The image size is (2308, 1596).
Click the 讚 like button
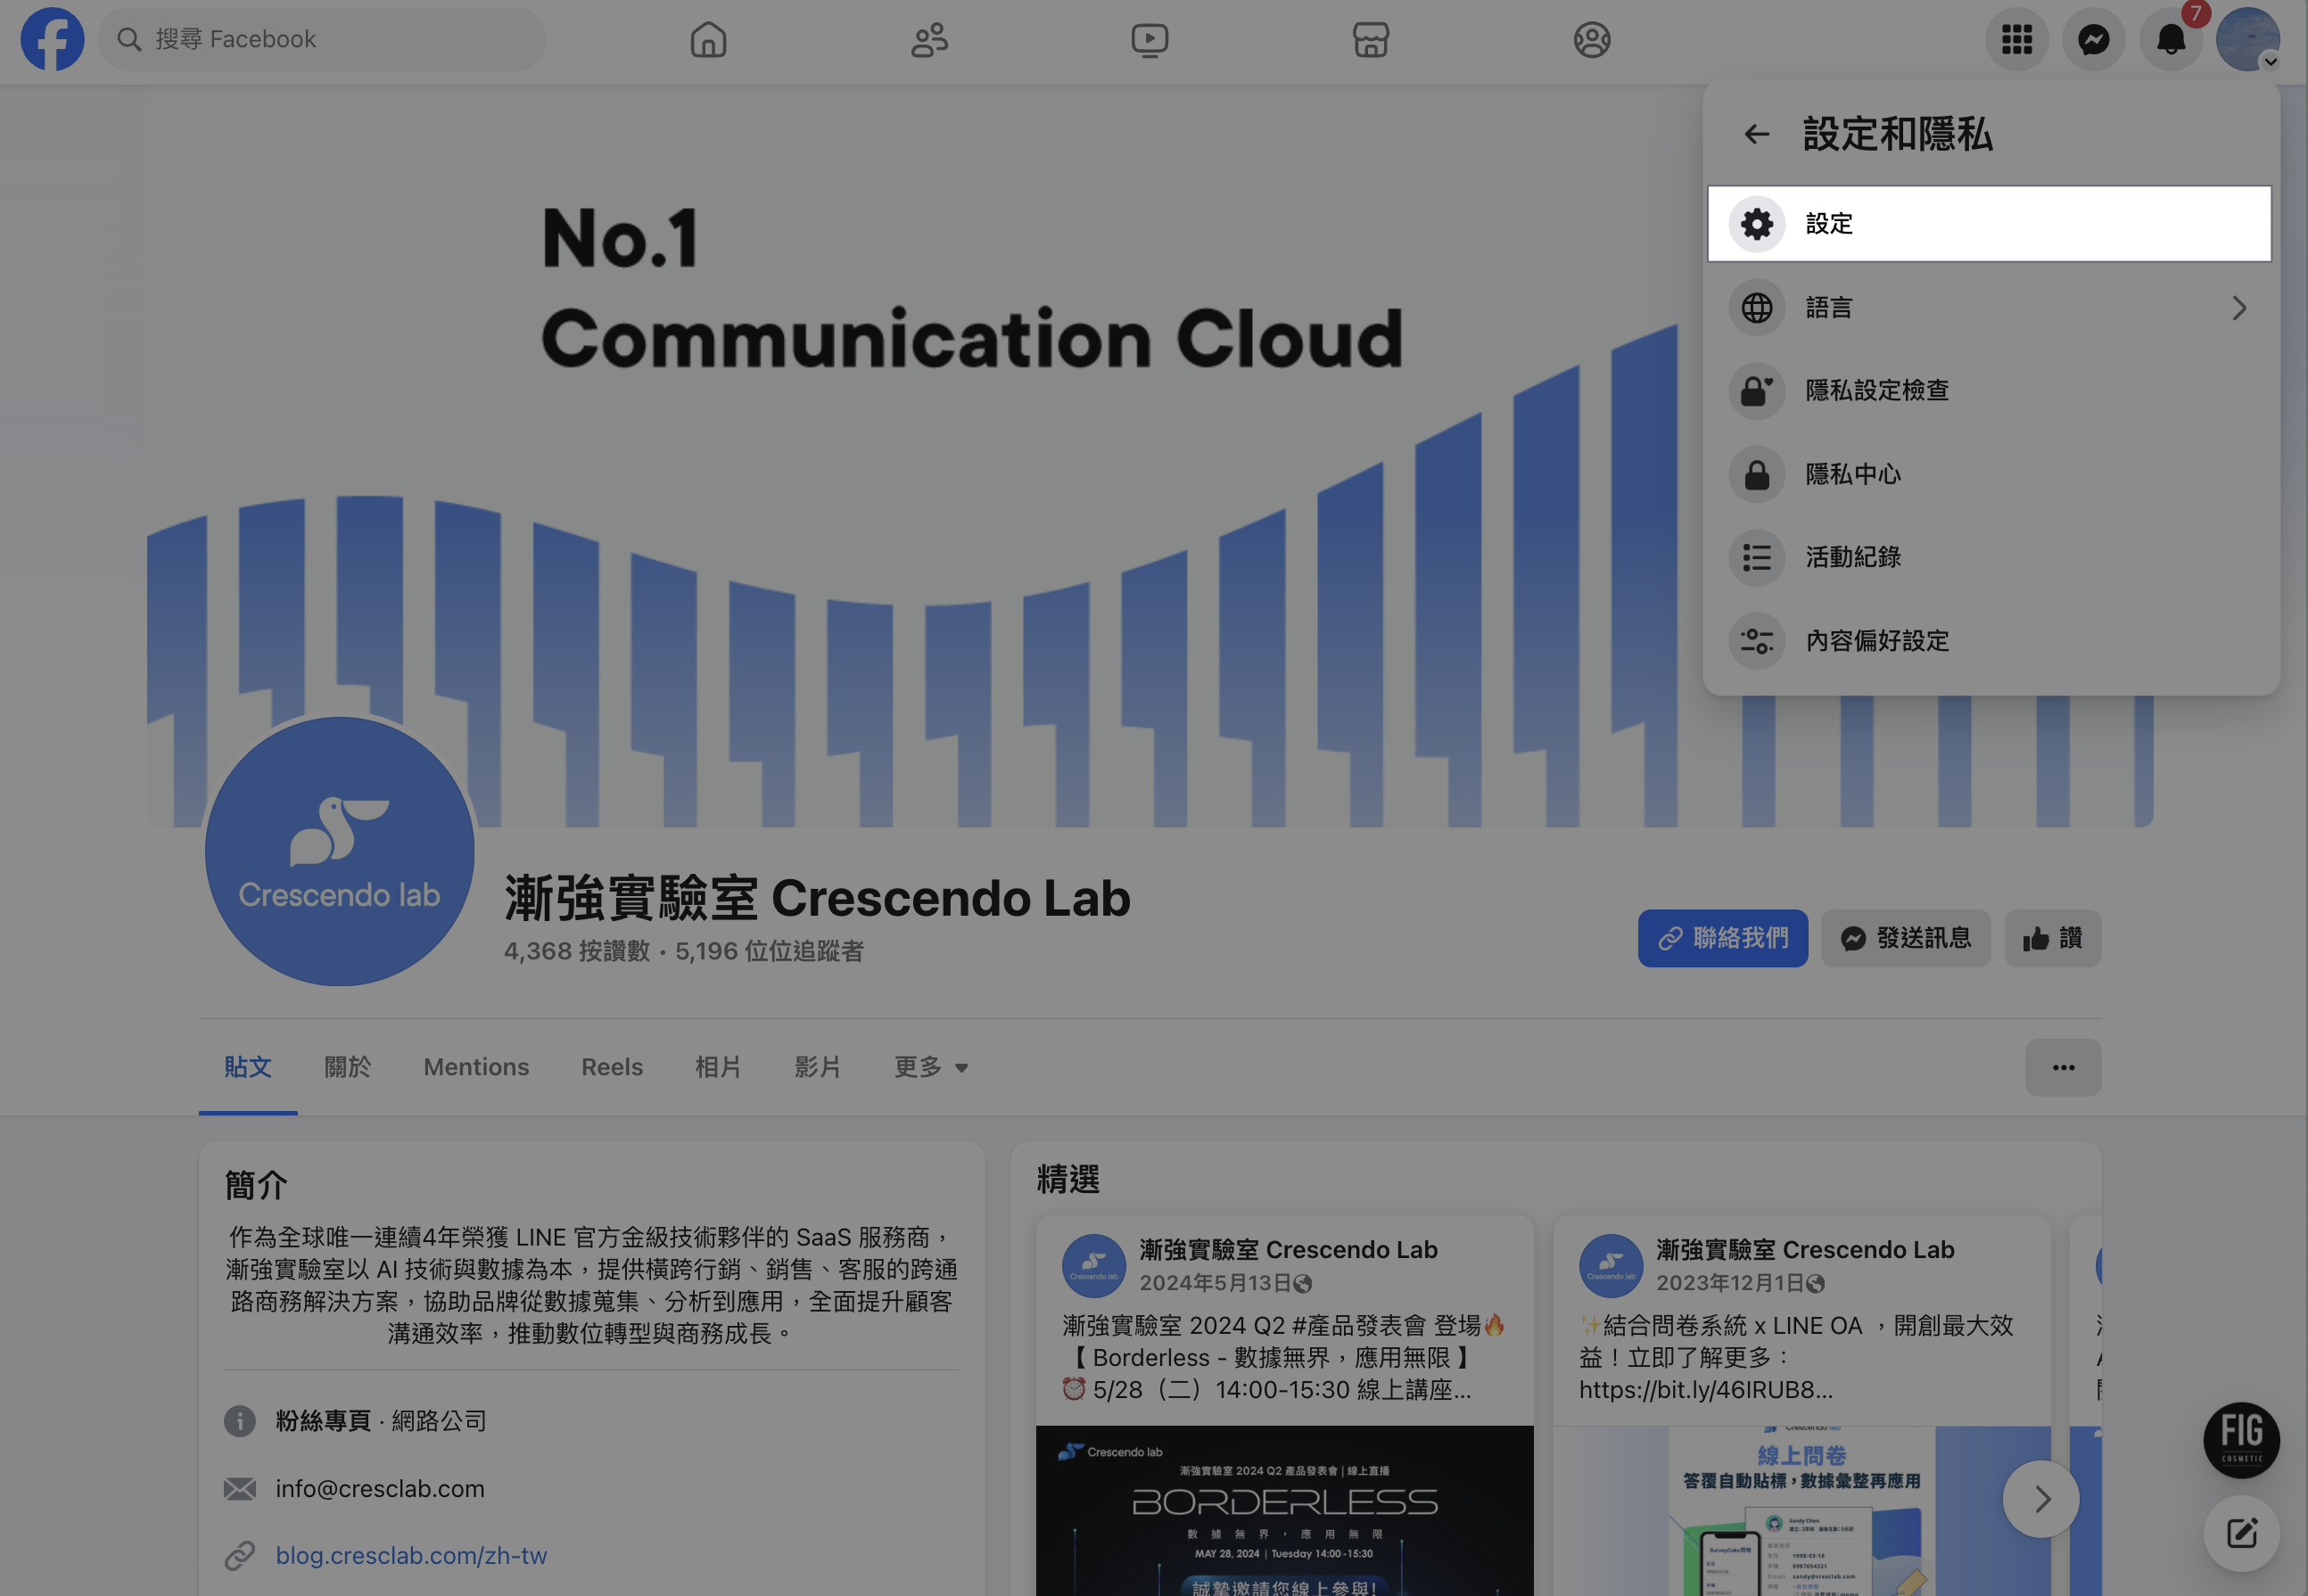coord(2052,938)
